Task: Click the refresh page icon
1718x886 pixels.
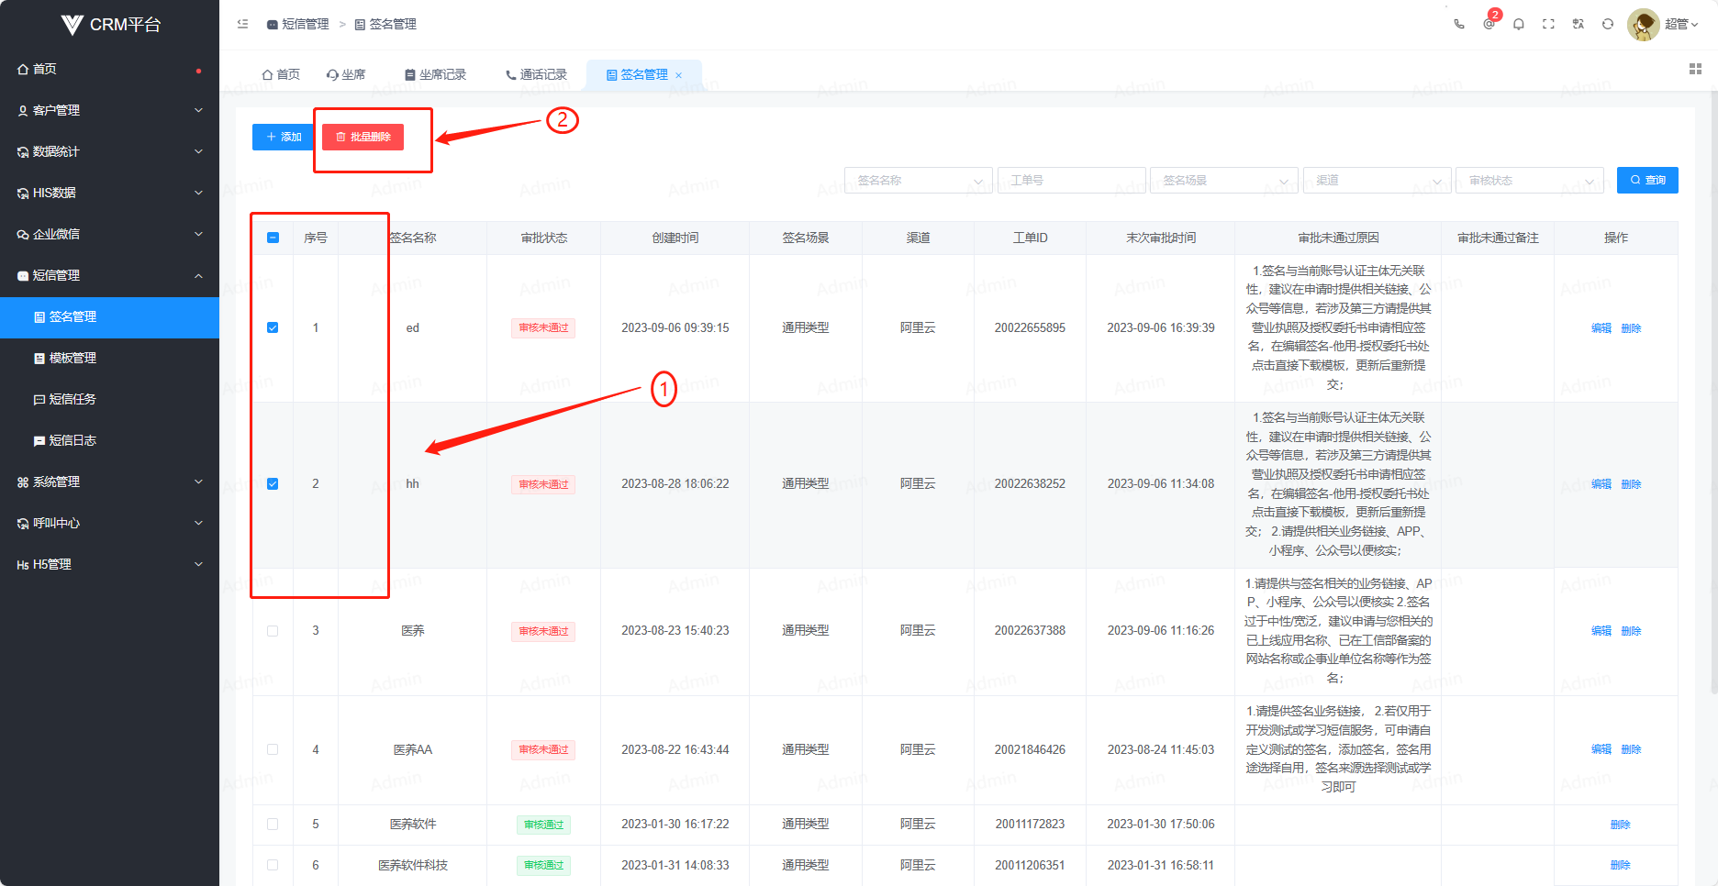Action: click(1608, 25)
